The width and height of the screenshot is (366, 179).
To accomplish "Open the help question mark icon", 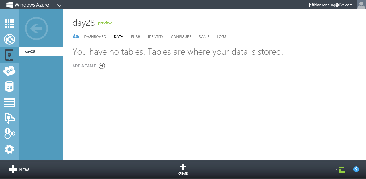I will 356,170.
